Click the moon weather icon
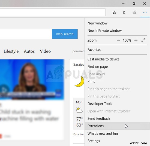This screenshot has height=146, width=150. pos(79,81)
